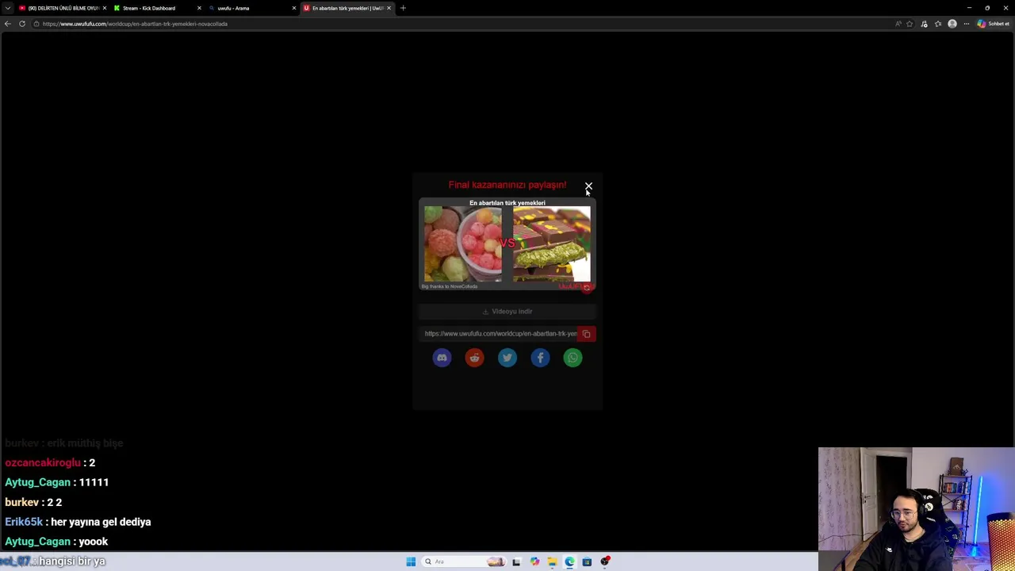Open Copilot Sohbet et button
The width and height of the screenshot is (1015, 571).
994,24
